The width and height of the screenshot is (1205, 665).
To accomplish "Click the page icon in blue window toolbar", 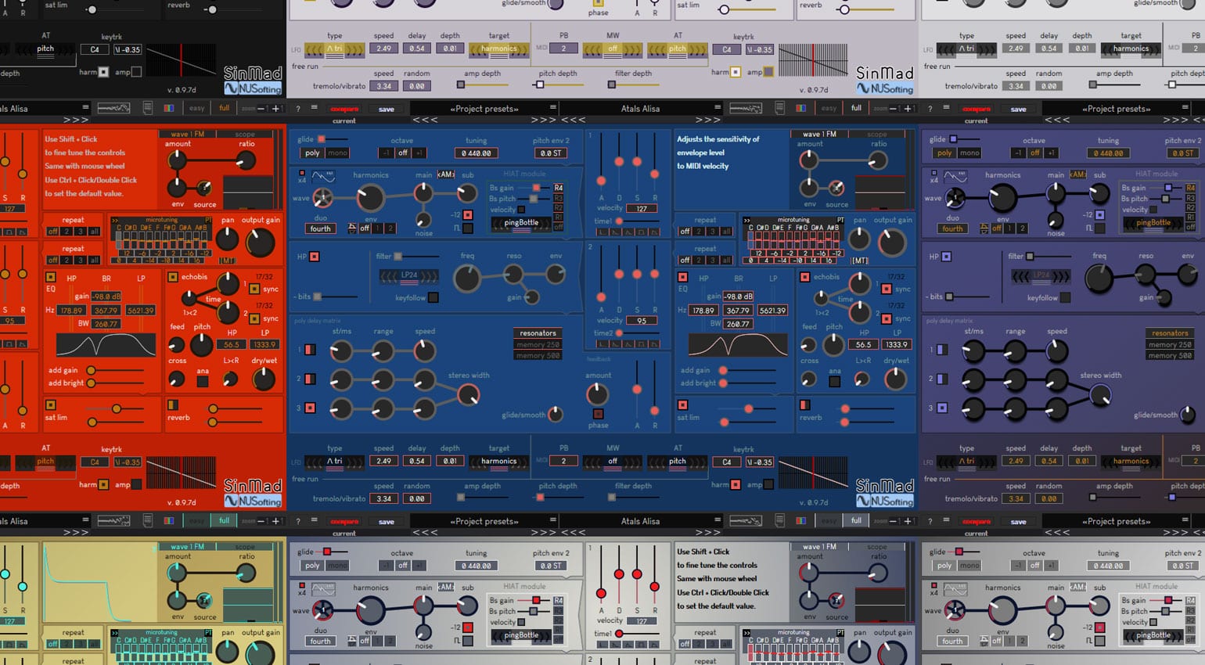I will pyautogui.click(x=779, y=108).
